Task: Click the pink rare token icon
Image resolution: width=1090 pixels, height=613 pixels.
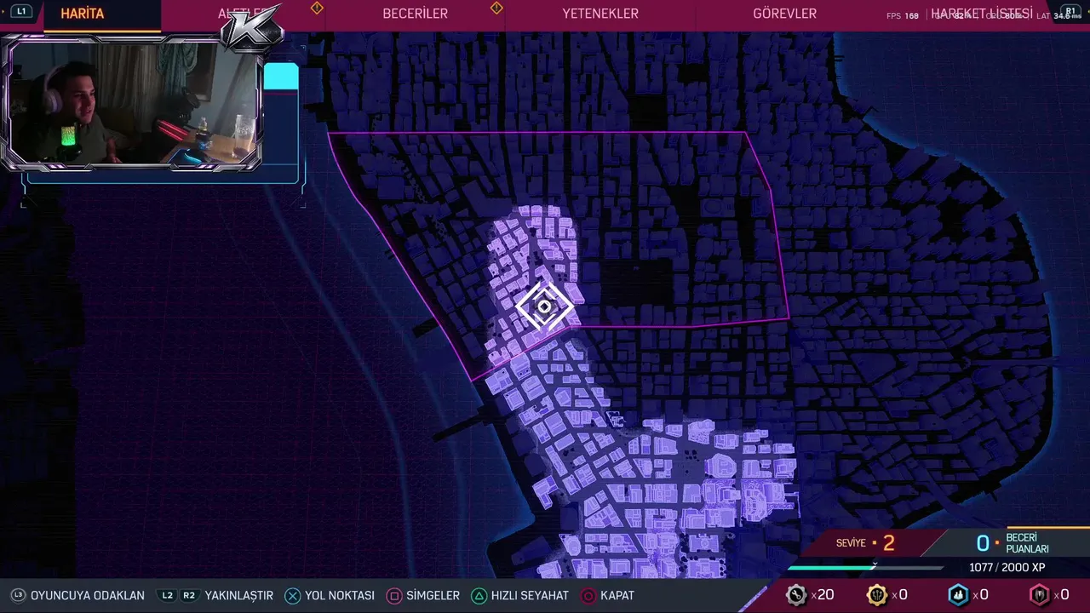Action: pos(1039,595)
